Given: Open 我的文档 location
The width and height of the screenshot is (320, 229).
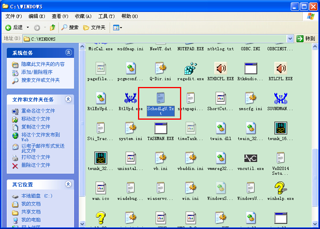Looking at the screenshot, I should (31, 204).
